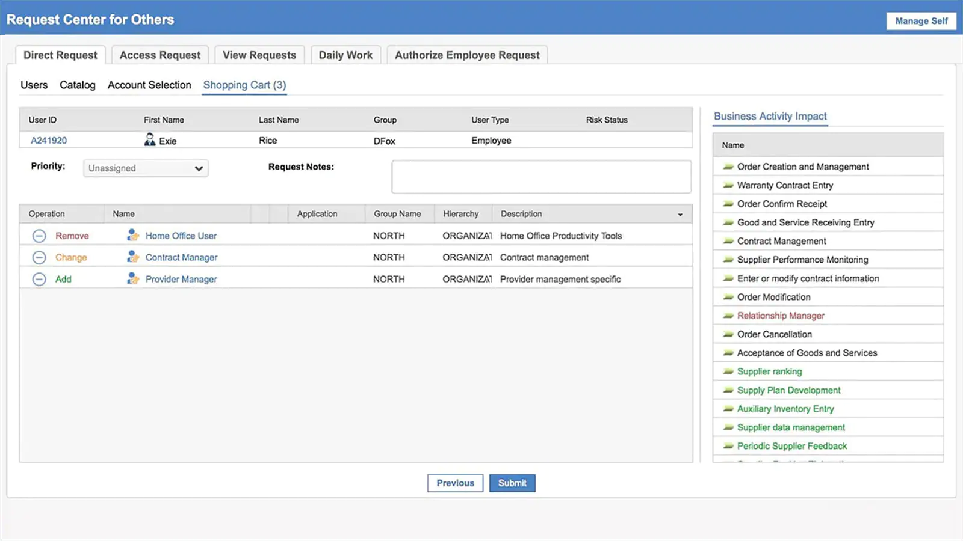
Task: Go to the Catalog sub-tab
Action: point(78,85)
